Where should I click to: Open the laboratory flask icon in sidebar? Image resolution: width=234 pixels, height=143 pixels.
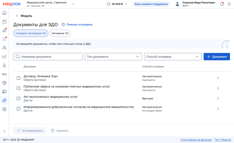[x=4, y=65]
